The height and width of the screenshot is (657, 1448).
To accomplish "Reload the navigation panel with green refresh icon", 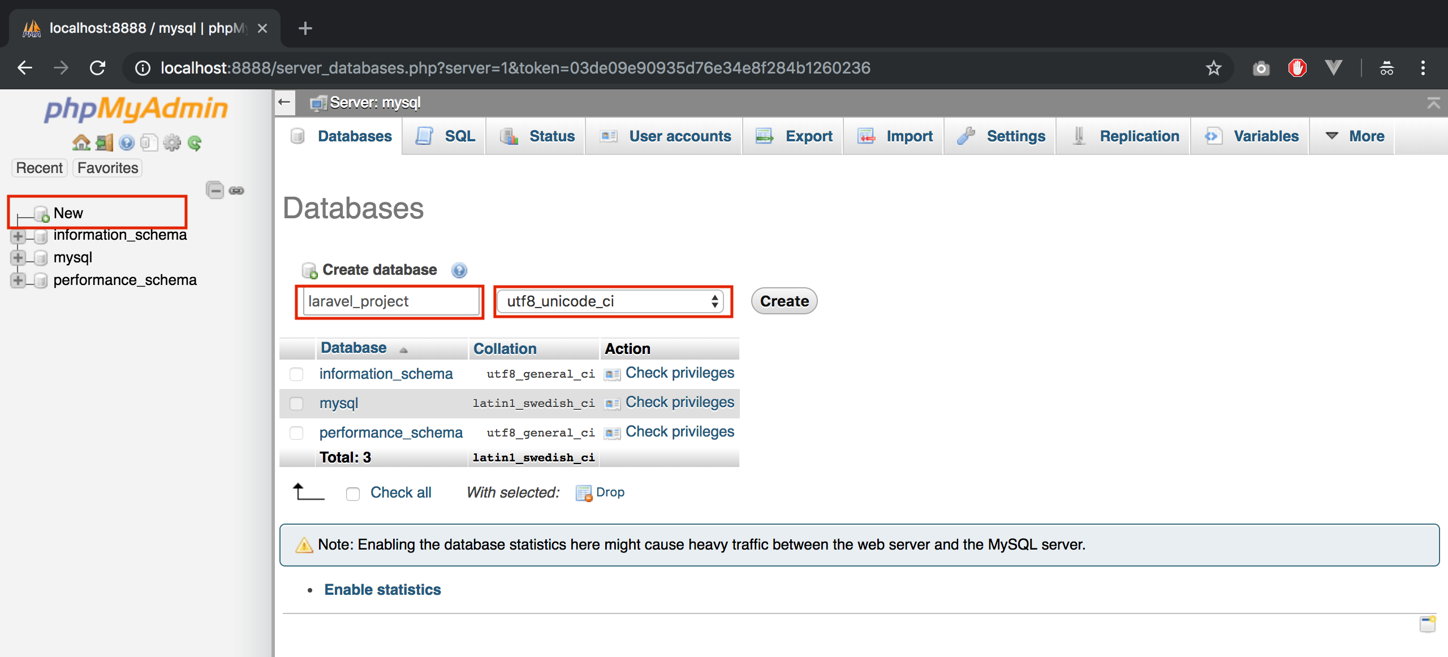I will [x=195, y=142].
